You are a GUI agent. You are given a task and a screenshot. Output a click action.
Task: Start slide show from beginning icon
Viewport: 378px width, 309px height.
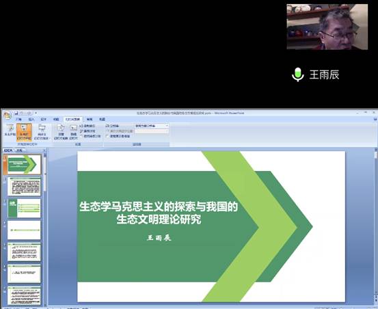click(x=10, y=130)
